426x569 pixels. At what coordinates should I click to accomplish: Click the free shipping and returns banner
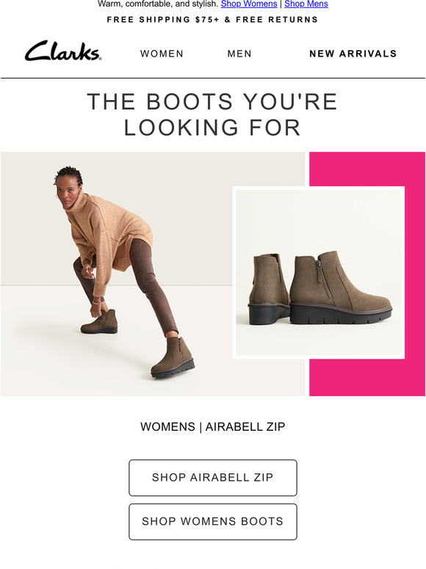coord(212,20)
